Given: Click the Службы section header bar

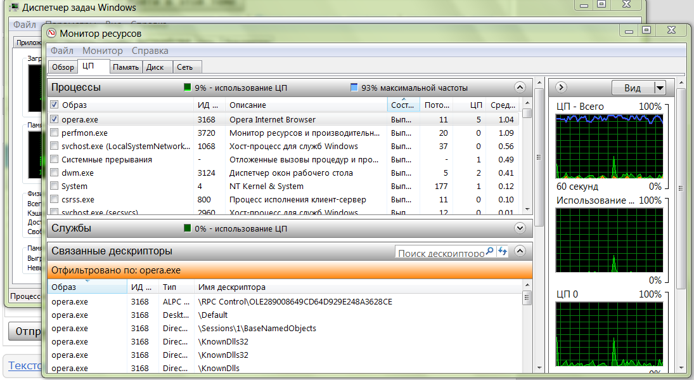Looking at the screenshot, I should pyautogui.click(x=290, y=228).
